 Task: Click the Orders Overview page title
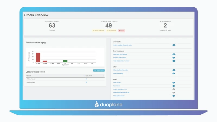[36, 15]
